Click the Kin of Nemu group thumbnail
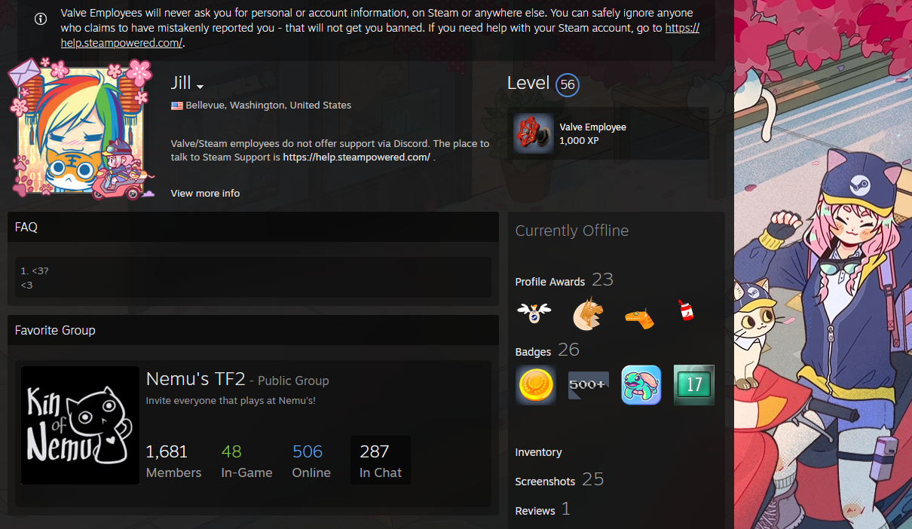 click(80, 425)
